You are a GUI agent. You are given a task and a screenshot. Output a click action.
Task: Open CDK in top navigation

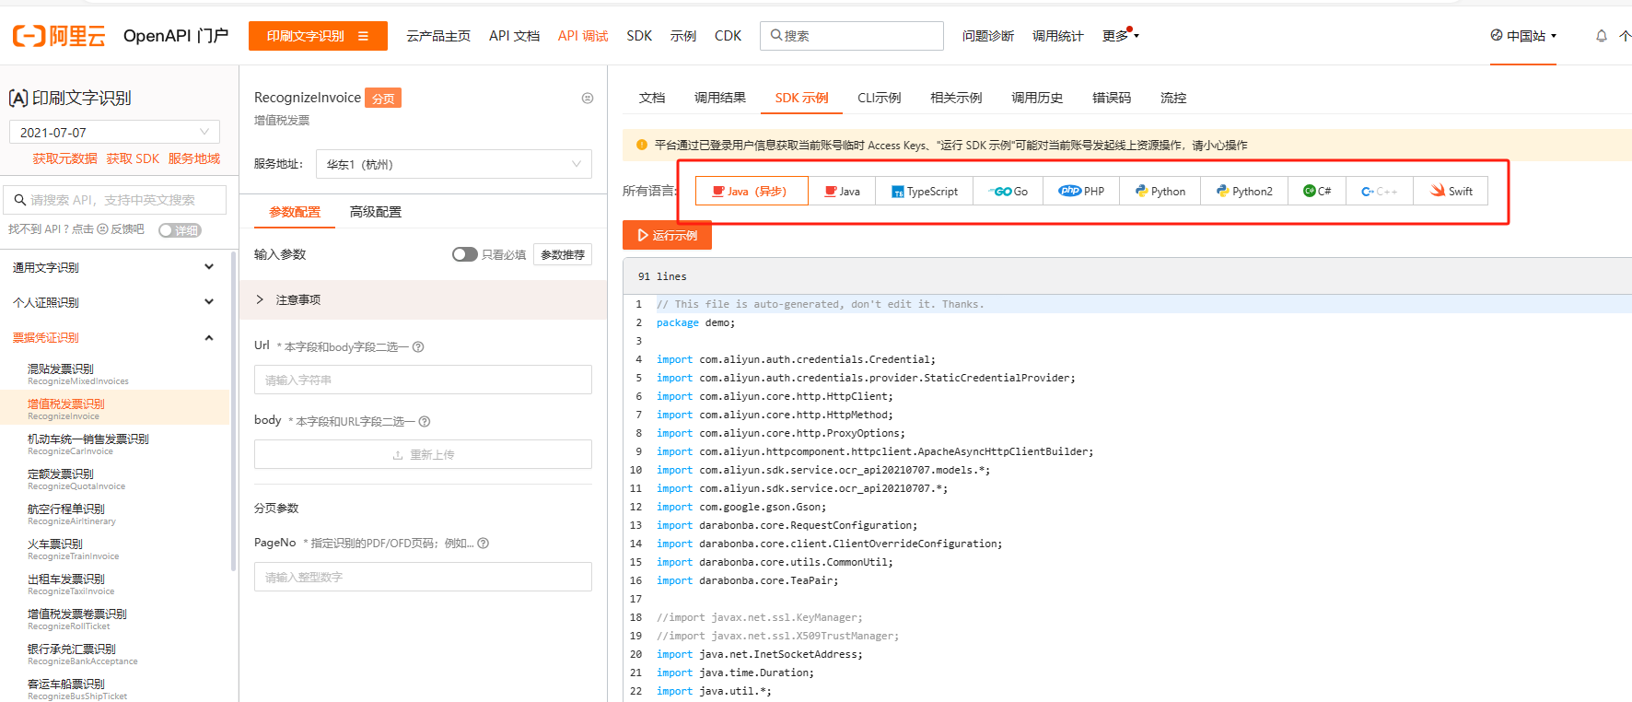tap(728, 36)
